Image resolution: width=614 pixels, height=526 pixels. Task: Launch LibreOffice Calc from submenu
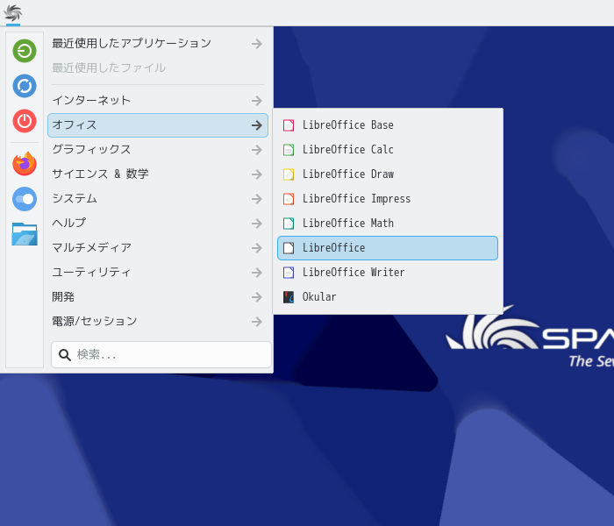(x=388, y=150)
